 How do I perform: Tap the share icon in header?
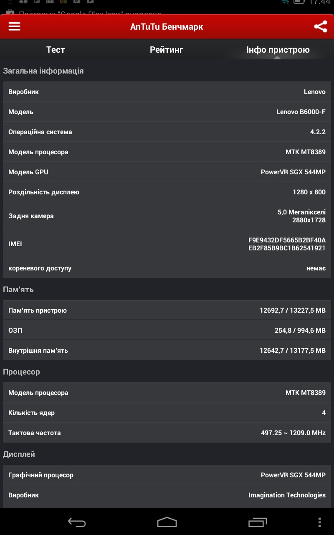pyautogui.click(x=320, y=27)
